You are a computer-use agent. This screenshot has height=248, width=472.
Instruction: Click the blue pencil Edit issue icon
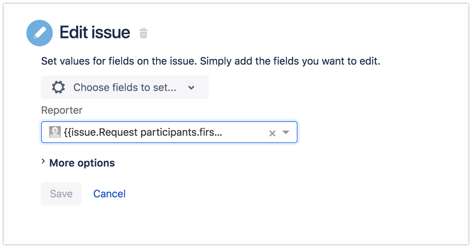(x=39, y=33)
